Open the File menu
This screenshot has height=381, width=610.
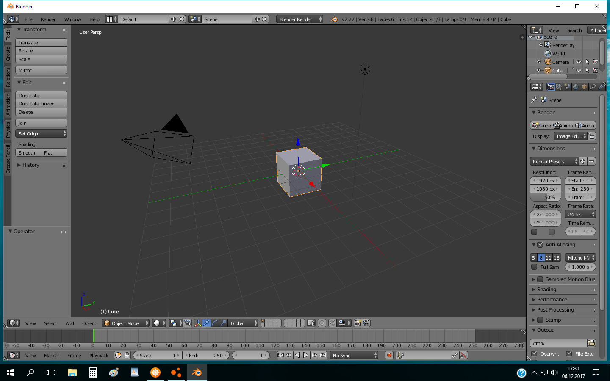pyautogui.click(x=28, y=19)
